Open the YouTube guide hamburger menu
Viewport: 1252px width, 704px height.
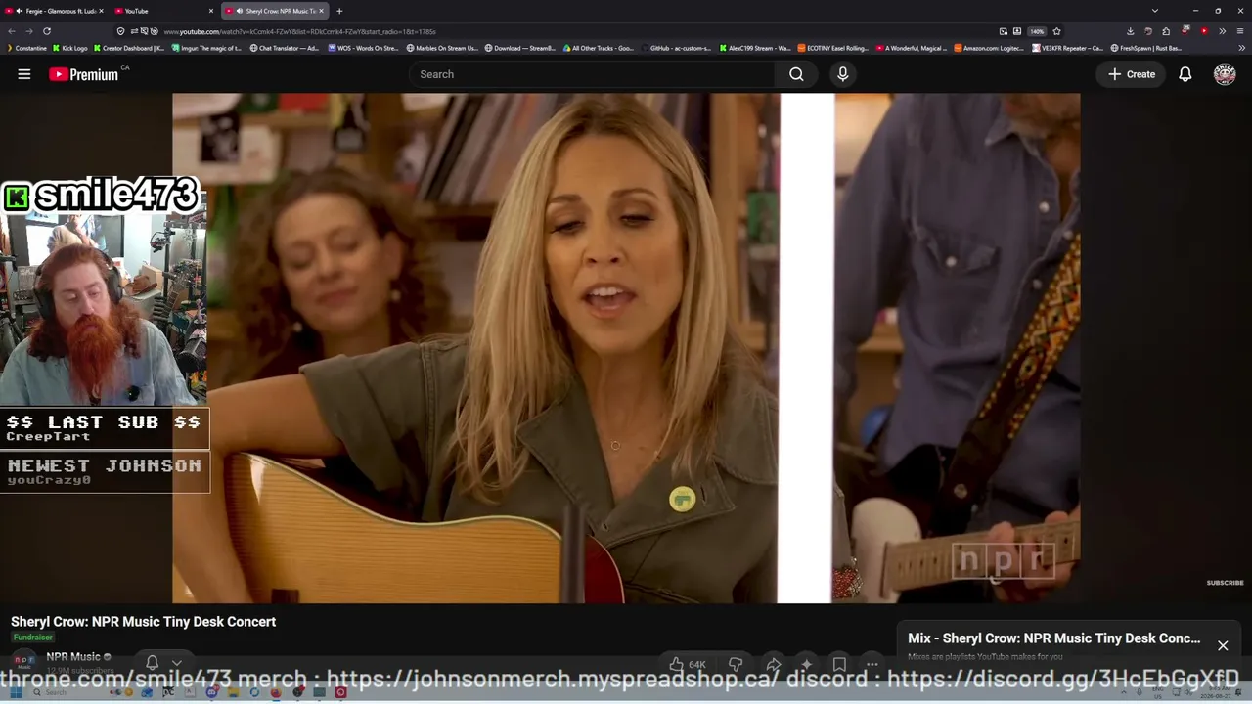coord(24,74)
